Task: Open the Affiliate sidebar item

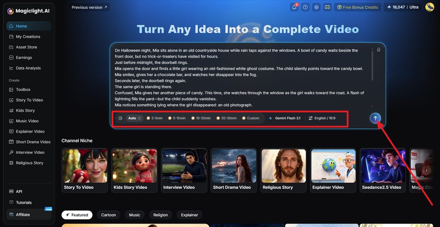Action: 29,215
